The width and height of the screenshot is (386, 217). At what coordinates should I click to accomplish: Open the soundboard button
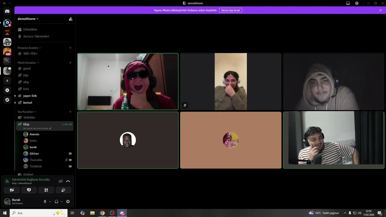click(x=63, y=190)
